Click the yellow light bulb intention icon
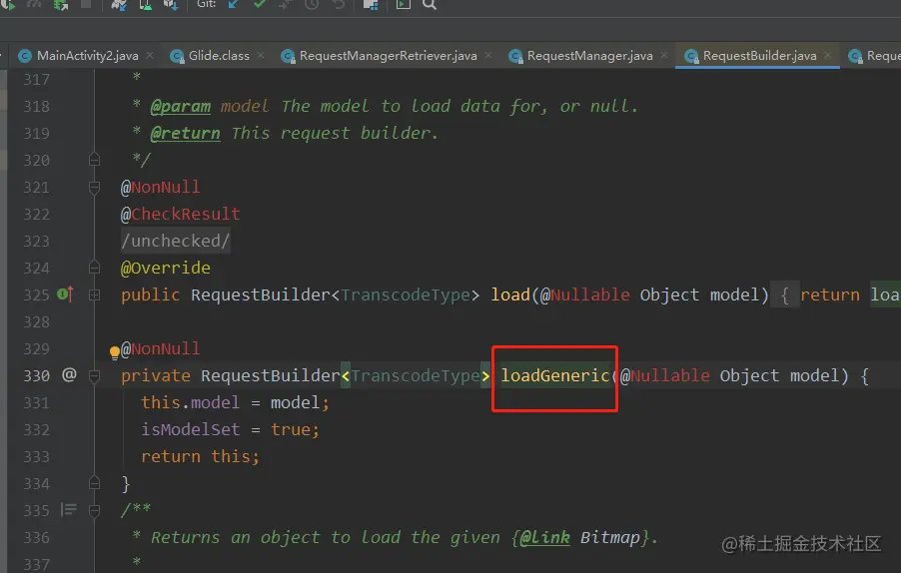The height and width of the screenshot is (573, 901). click(x=114, y=352)
